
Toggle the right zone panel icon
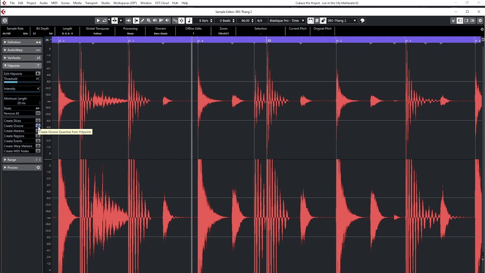click(466, 20)
